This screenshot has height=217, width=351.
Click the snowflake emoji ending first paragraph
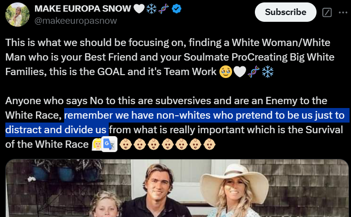(x=267, y=72)
